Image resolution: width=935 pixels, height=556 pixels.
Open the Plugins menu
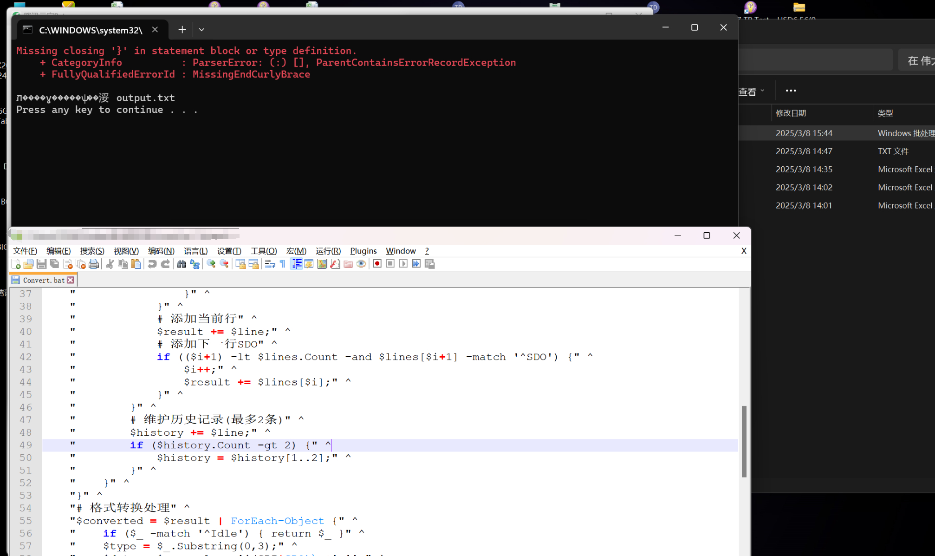364,251
